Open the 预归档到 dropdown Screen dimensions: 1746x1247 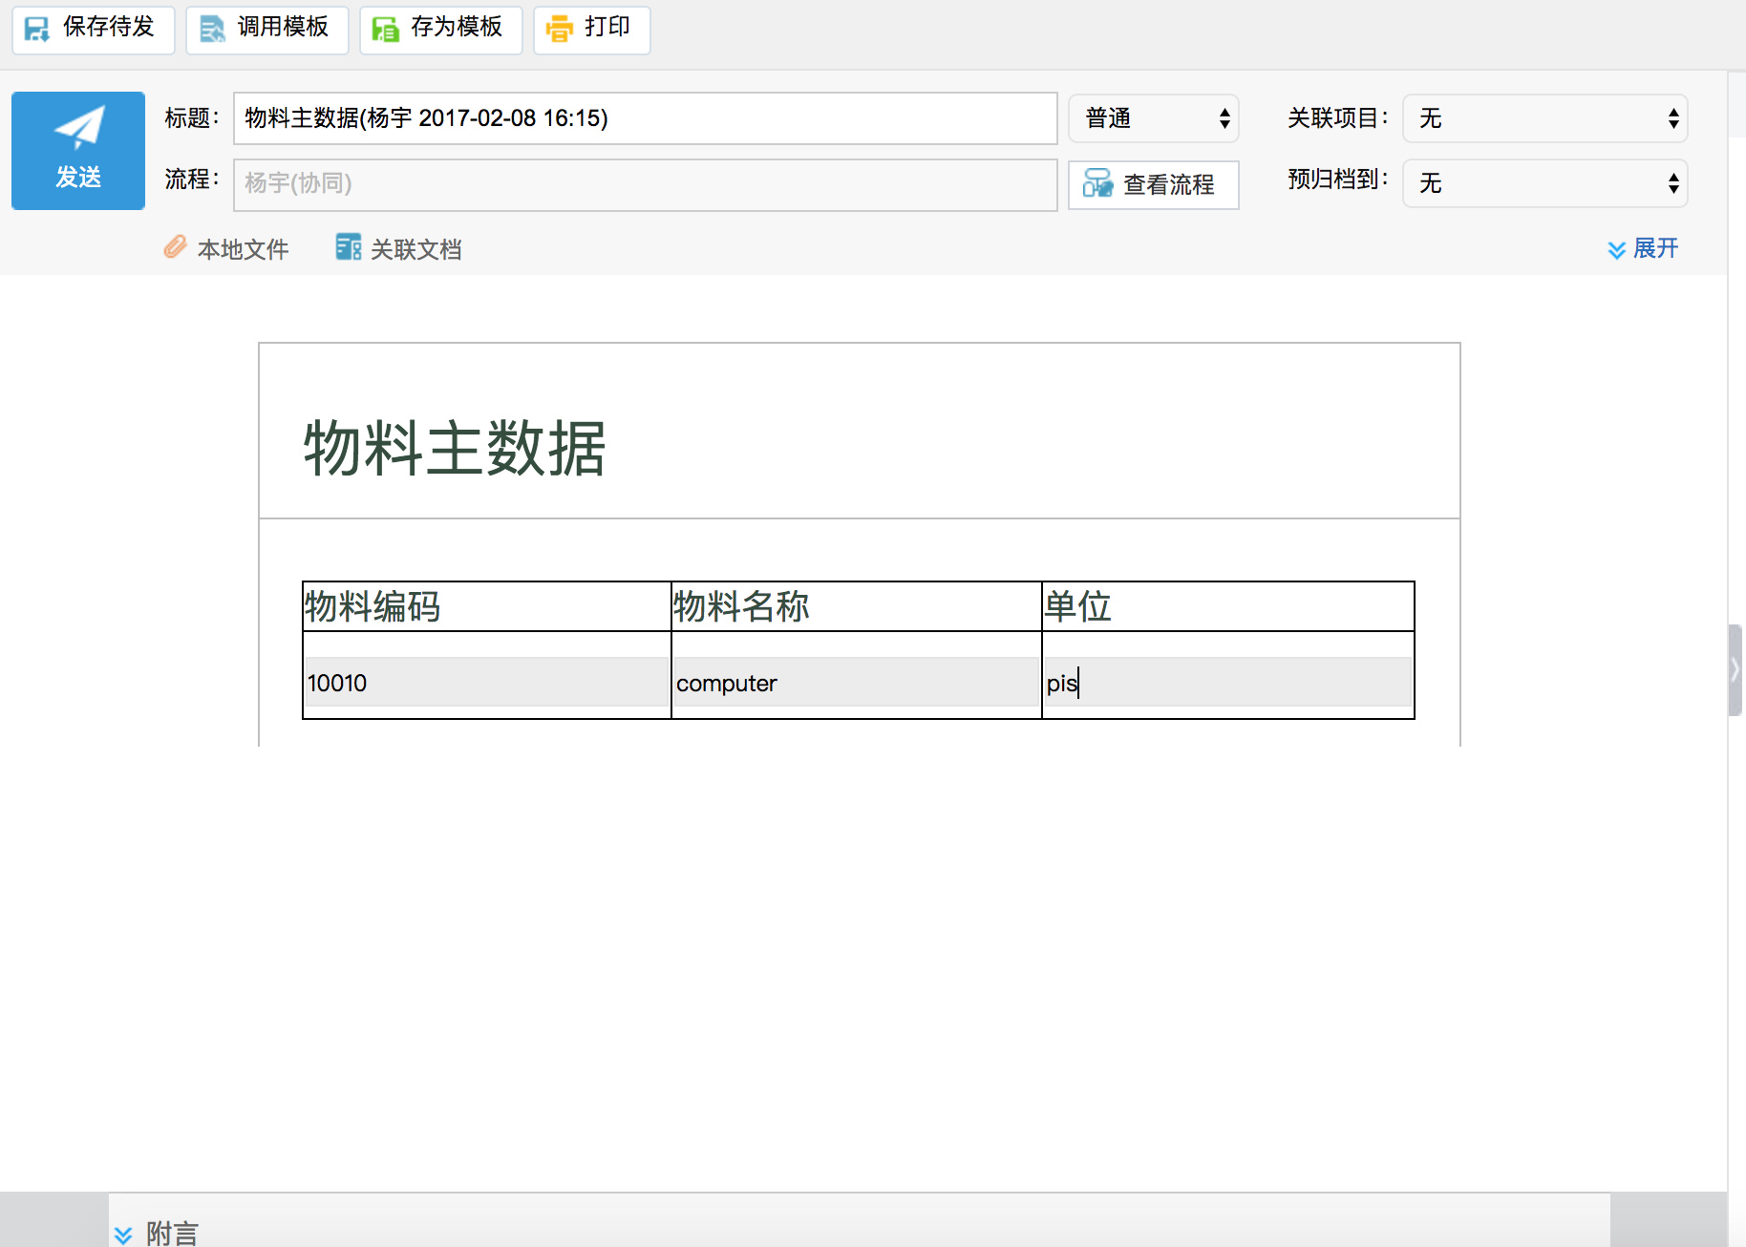pyautogui.click(x=1544, y=183)
